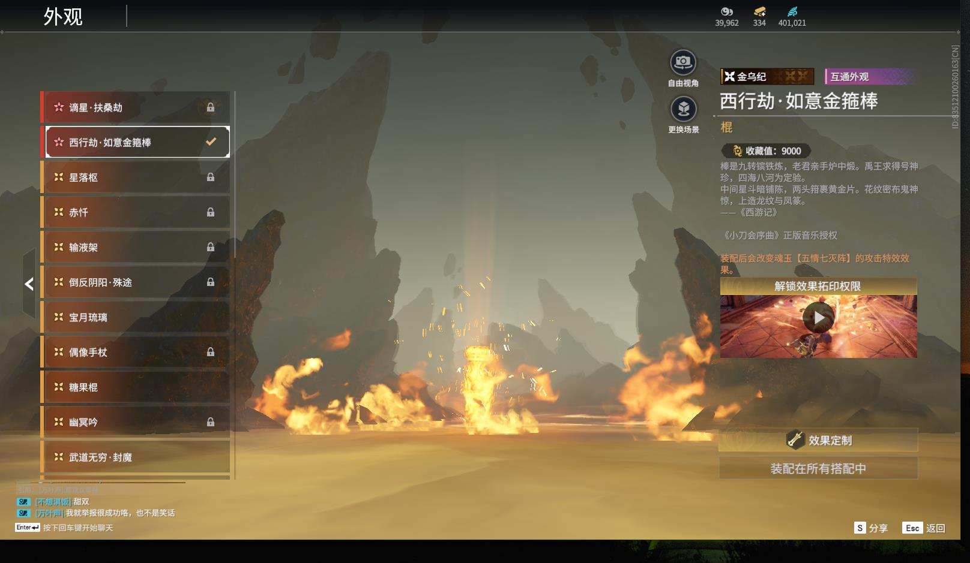Click the rarity icon on 宝月琉璃
This screenshot has width=970, height=563.
[x=59, y=317]
